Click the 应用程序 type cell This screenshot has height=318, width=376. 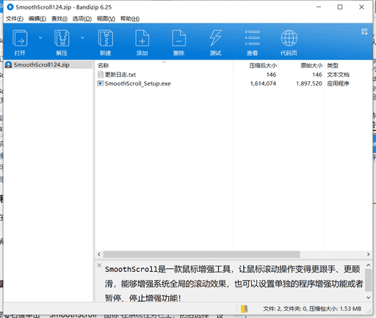338,84
